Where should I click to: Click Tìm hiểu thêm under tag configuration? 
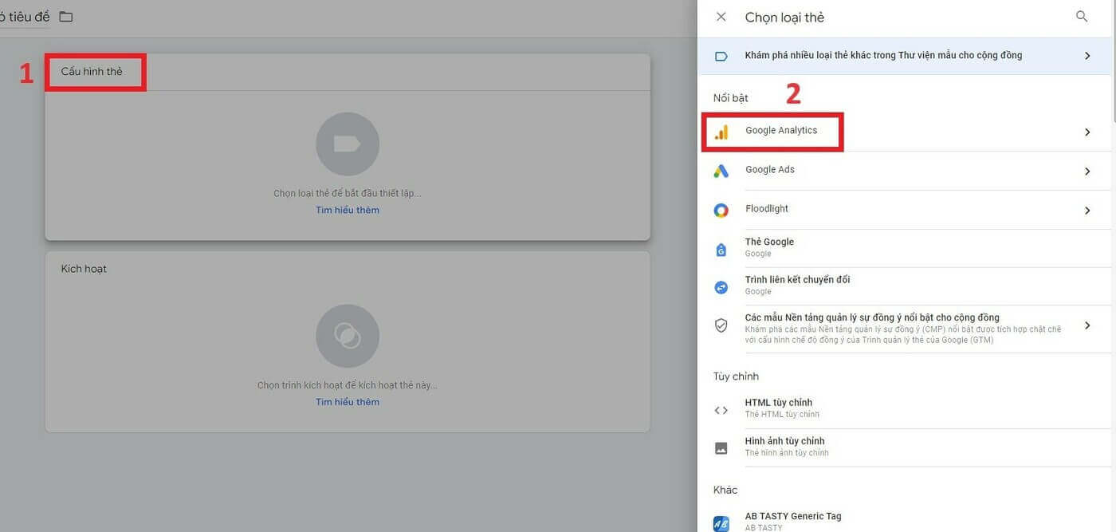[x=348, y=211]
